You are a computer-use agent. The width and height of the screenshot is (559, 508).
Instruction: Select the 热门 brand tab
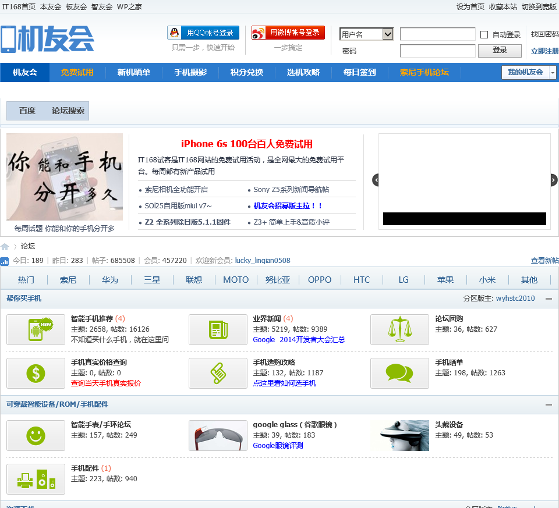pos(26,280)
